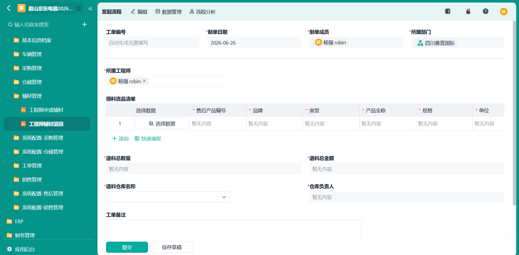
Task: Remove 杨强 robin from 所属工程师
Action: pos(144,81)
